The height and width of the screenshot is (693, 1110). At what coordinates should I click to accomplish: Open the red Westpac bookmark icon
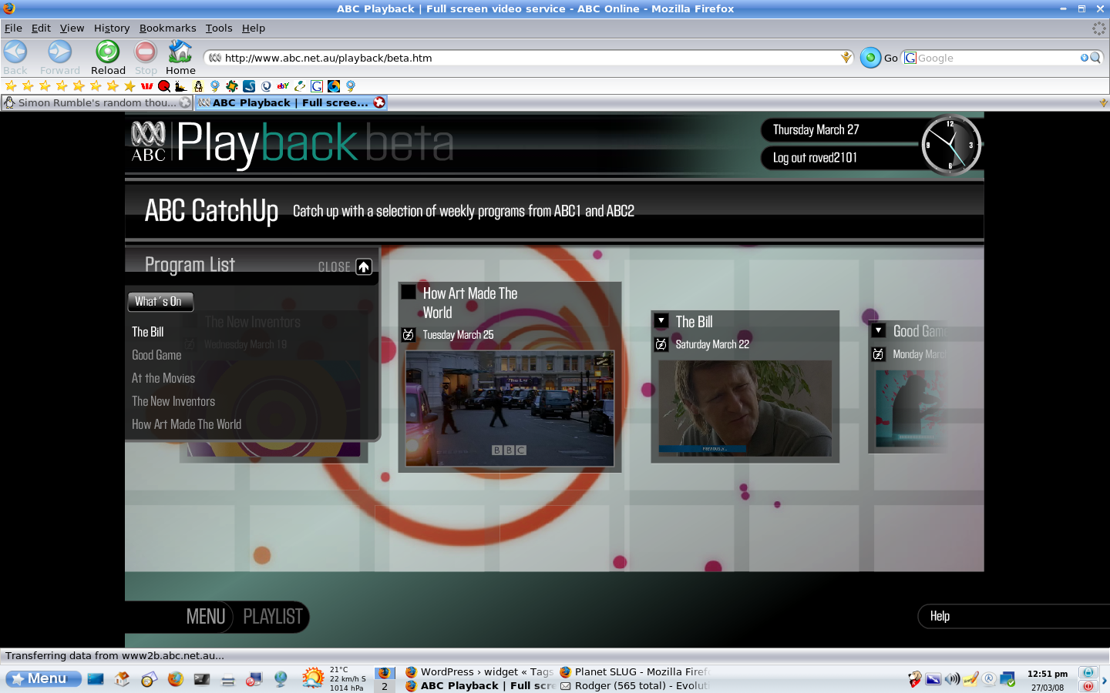coord(146,86)
